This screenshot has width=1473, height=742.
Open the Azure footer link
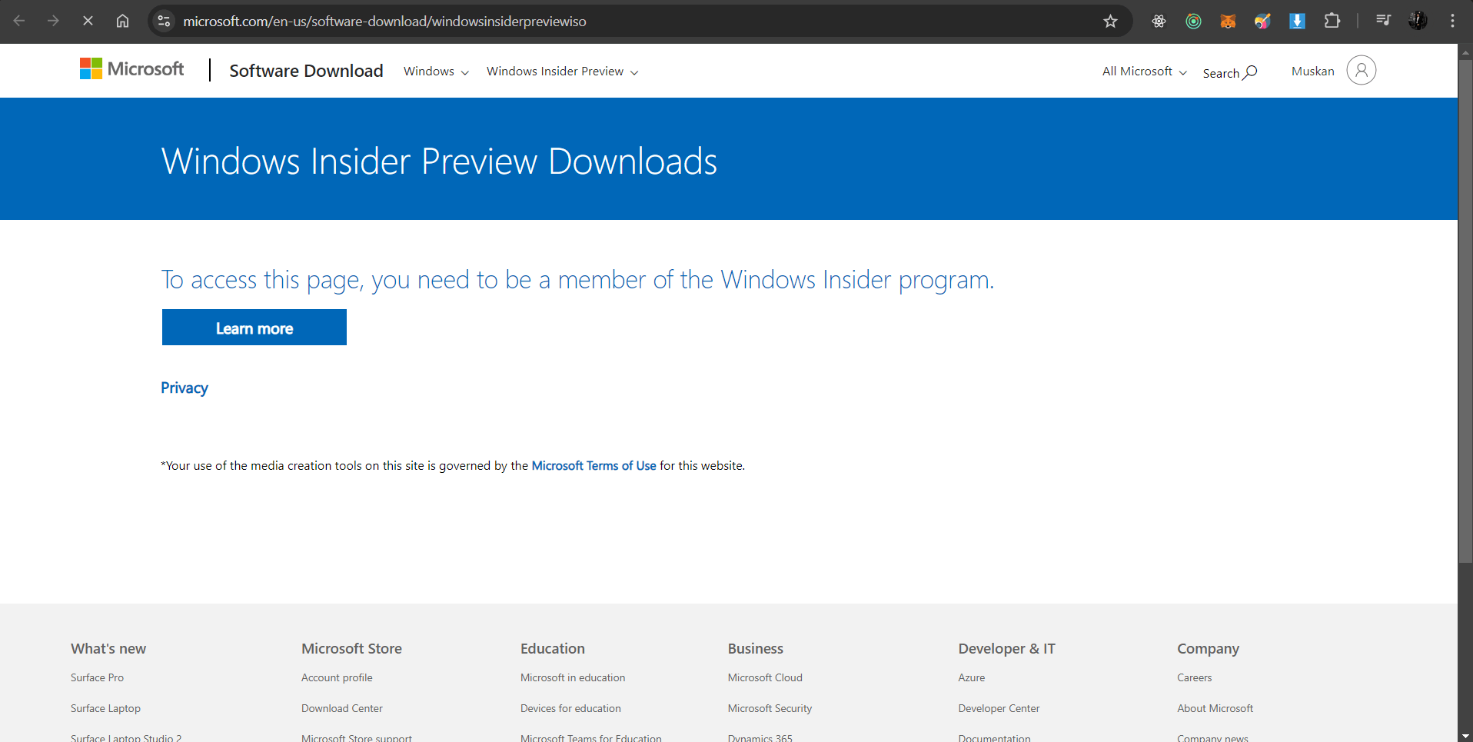[972, 677]
